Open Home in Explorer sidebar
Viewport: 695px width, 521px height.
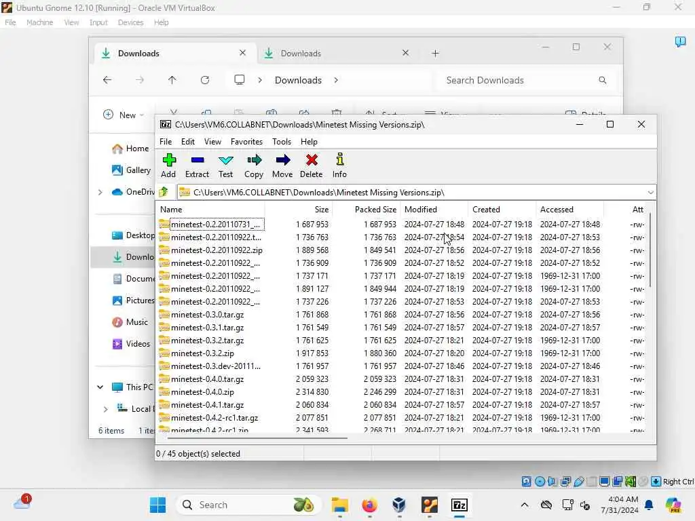pos(131,149)
